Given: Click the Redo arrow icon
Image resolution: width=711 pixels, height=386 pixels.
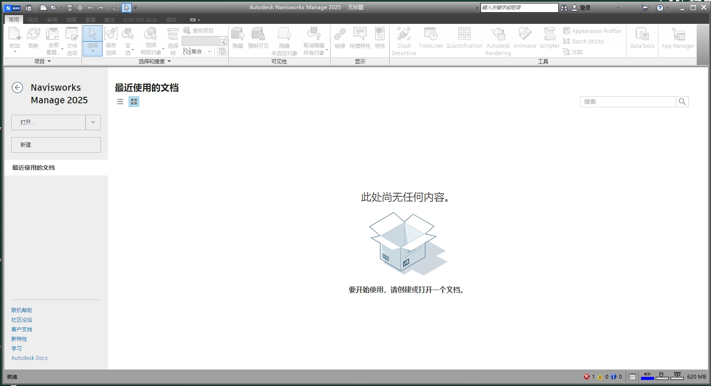Looking at the screenshot, I should 101,8.
